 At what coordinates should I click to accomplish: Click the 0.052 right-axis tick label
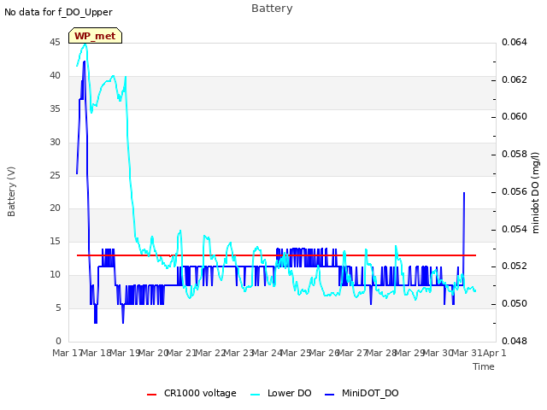(515, 266)
